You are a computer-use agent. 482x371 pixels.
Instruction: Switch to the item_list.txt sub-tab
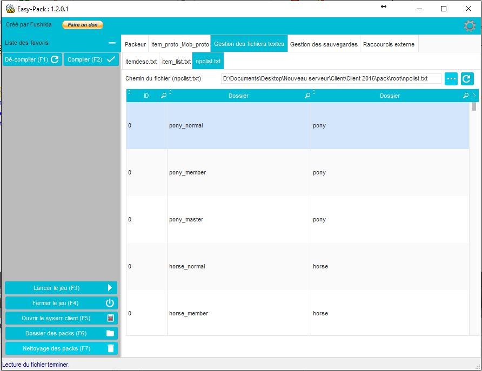[176, 62]
